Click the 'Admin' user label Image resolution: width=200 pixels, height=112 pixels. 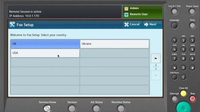[134, 8]
